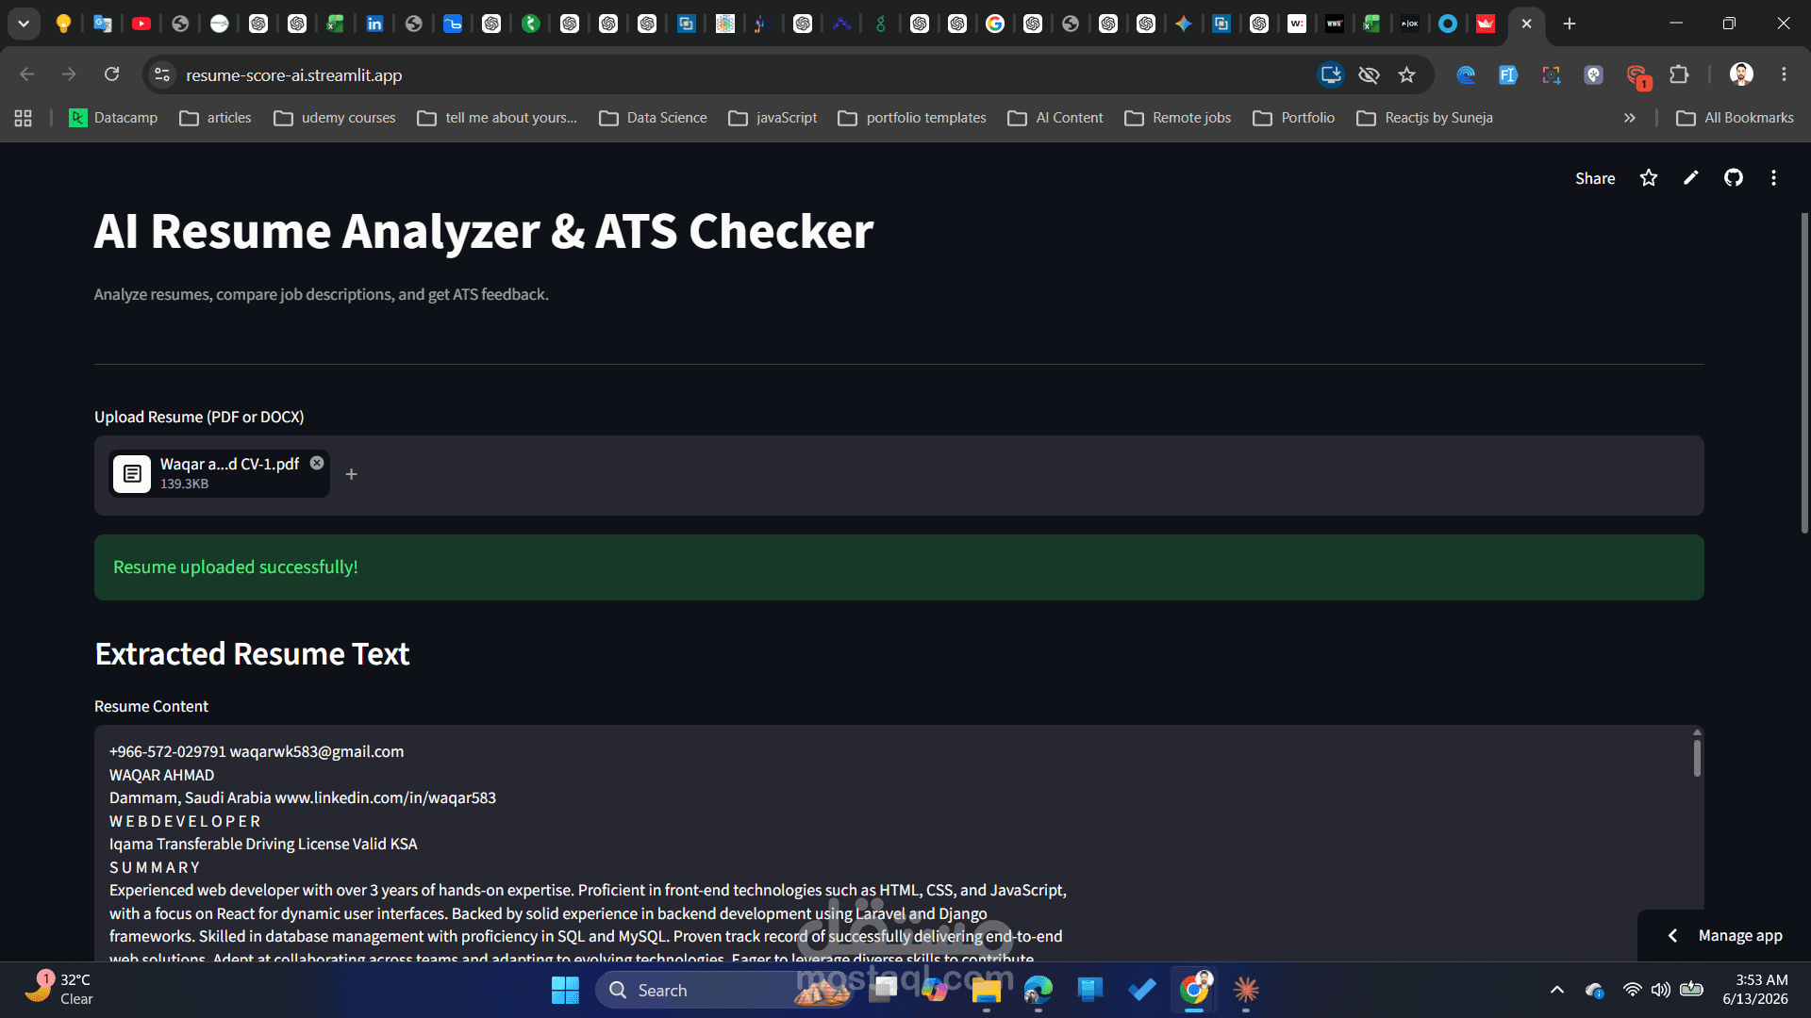Screen dimensions: 1811x1018
Task: Click the Extracted Resume Text heading
Action: 252,654
